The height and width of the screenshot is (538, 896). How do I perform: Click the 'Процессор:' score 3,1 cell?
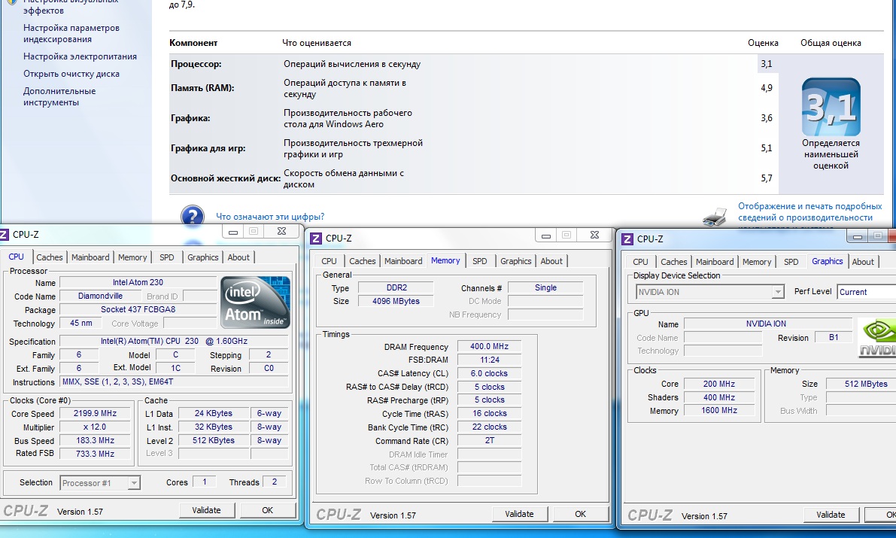pos(767,64)
